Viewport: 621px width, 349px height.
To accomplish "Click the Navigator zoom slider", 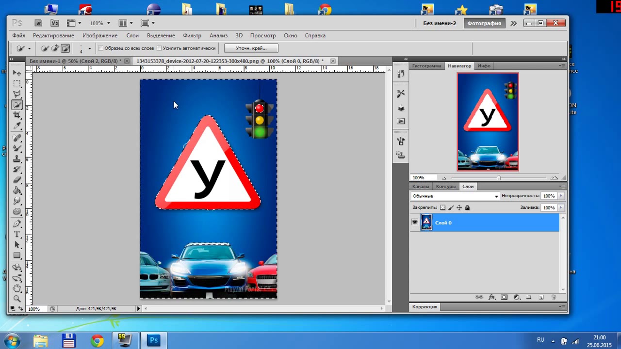I will pos(498,178).
